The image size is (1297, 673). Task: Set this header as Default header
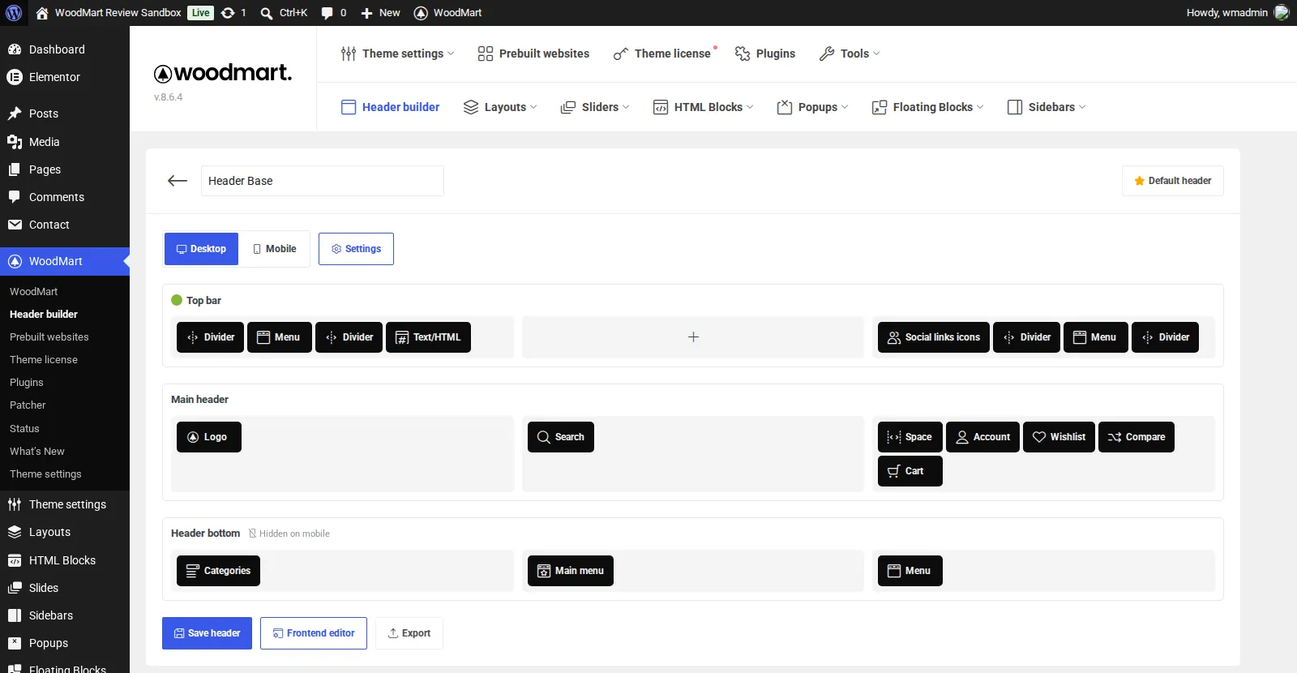(1173, 181)
